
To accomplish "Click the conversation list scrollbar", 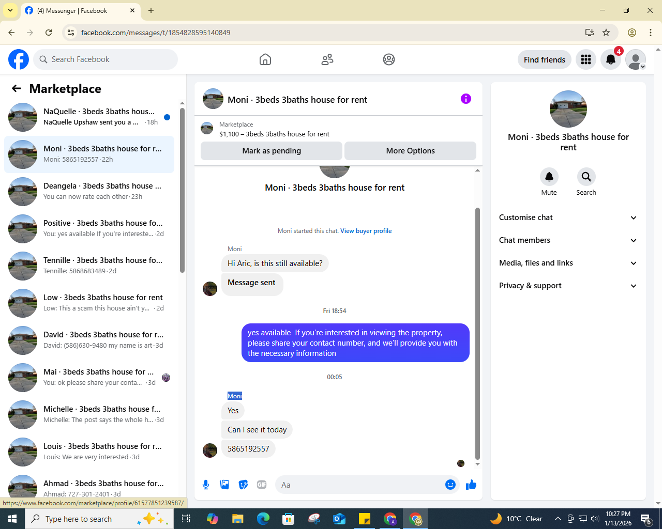I will pyautogui.click(x=182, y=190).
